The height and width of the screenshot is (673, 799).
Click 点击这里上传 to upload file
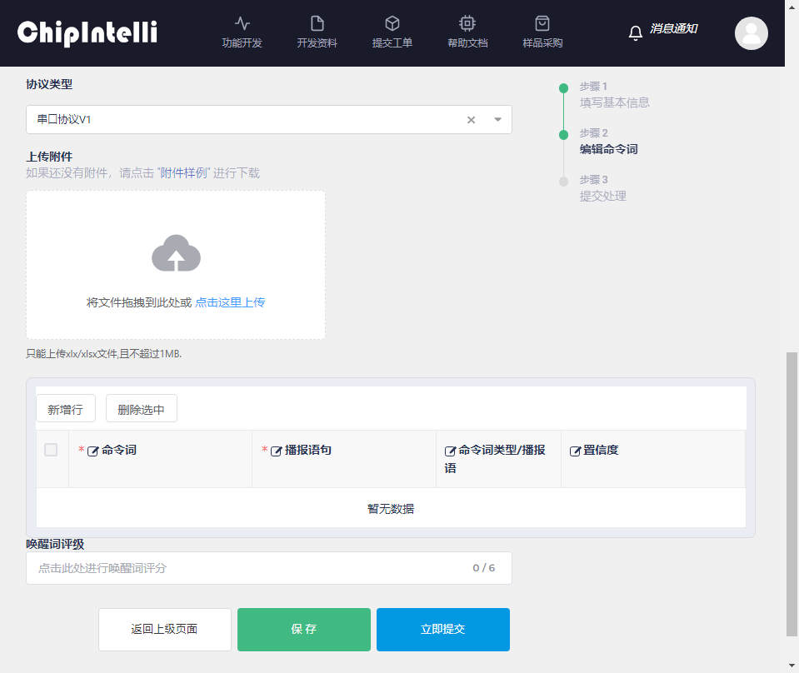tap(230, 302)
